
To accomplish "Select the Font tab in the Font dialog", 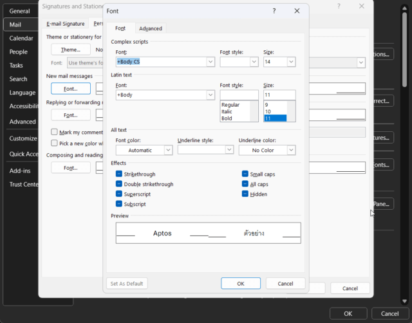I will point(120,28).
